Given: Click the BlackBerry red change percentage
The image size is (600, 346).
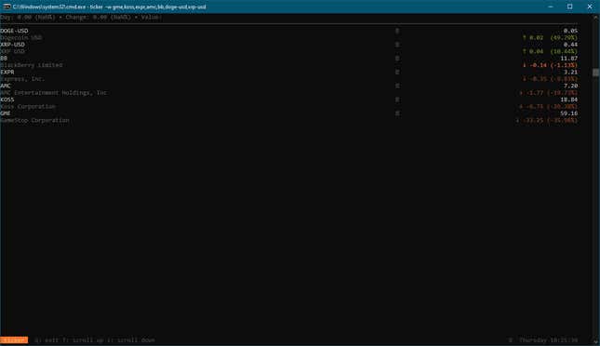Looking at the screenshot, I should pos(565,65).
